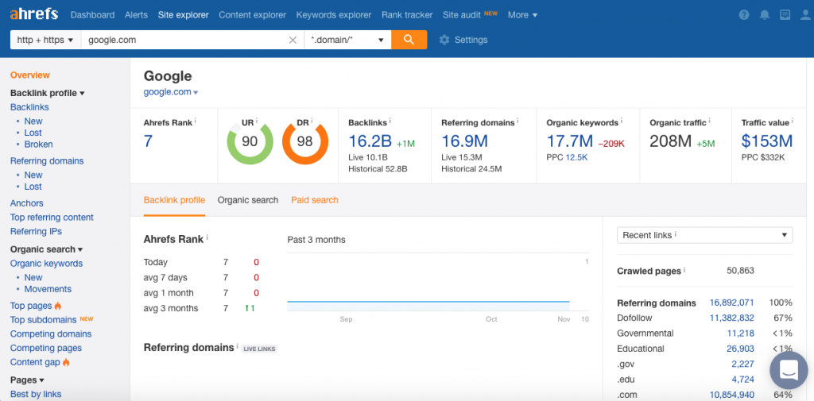Open Top referring content link

(x=52, y=217)
